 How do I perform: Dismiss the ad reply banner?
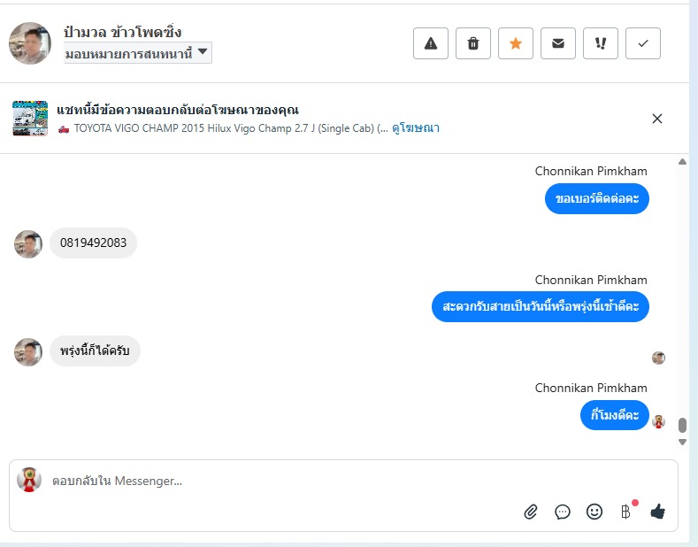pyautogui.click(x=657, y=119)
